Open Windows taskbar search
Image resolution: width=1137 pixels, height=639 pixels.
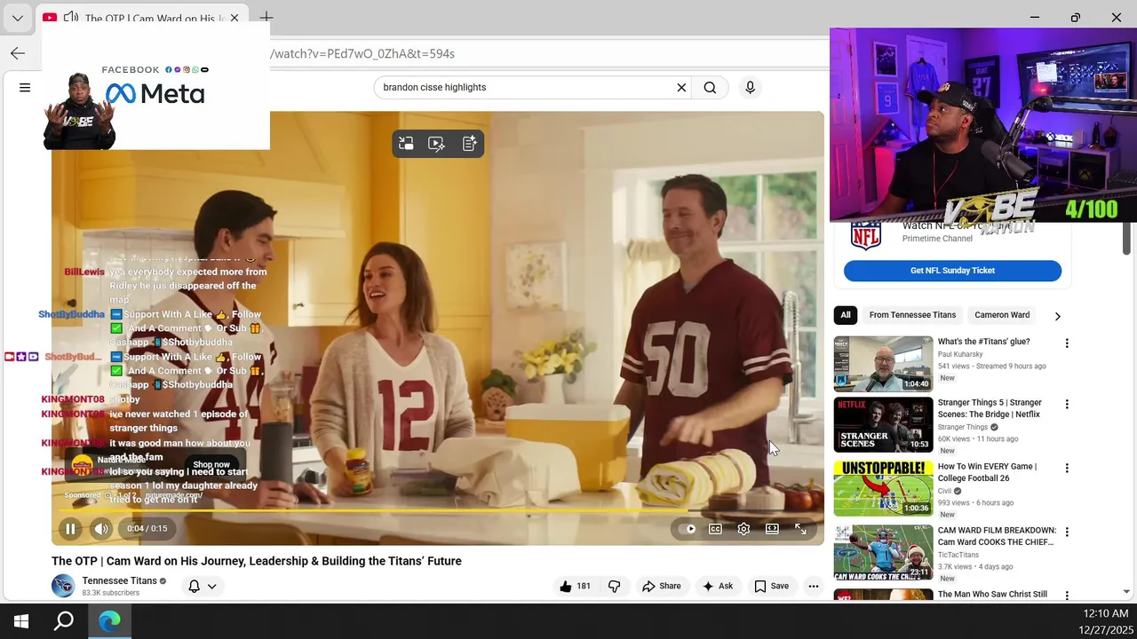[64, 621]
